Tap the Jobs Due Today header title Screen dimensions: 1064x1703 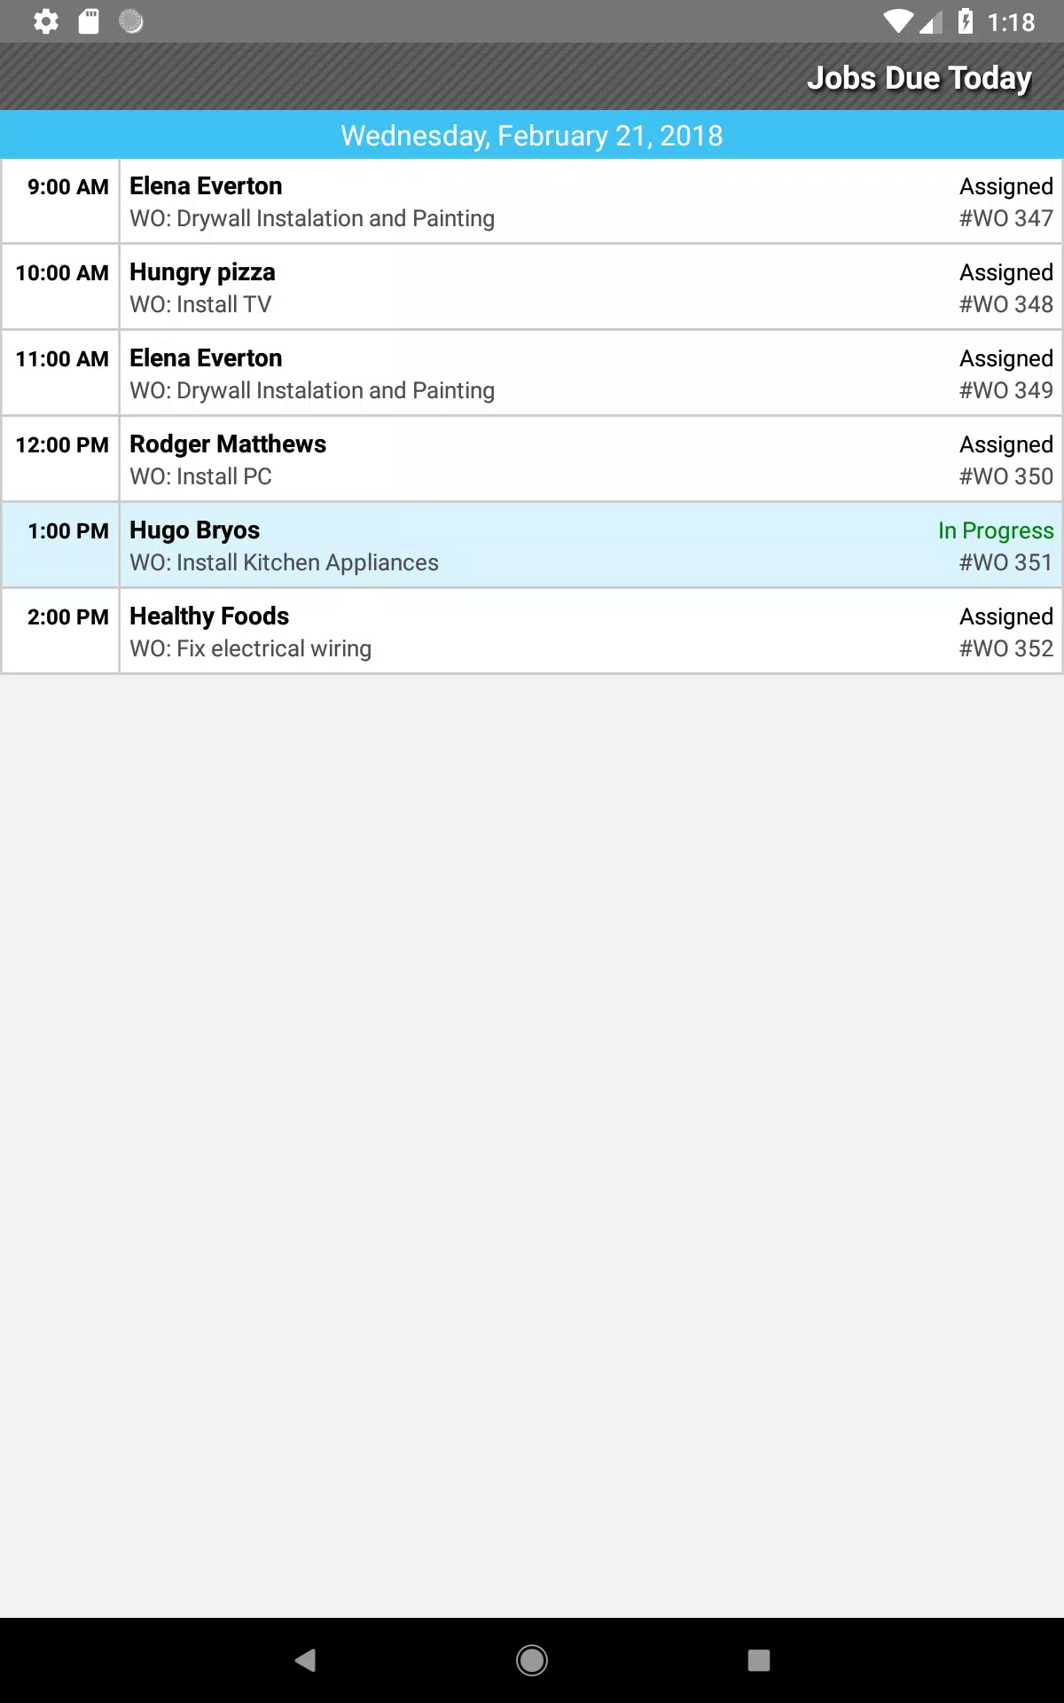click(919, 78)
